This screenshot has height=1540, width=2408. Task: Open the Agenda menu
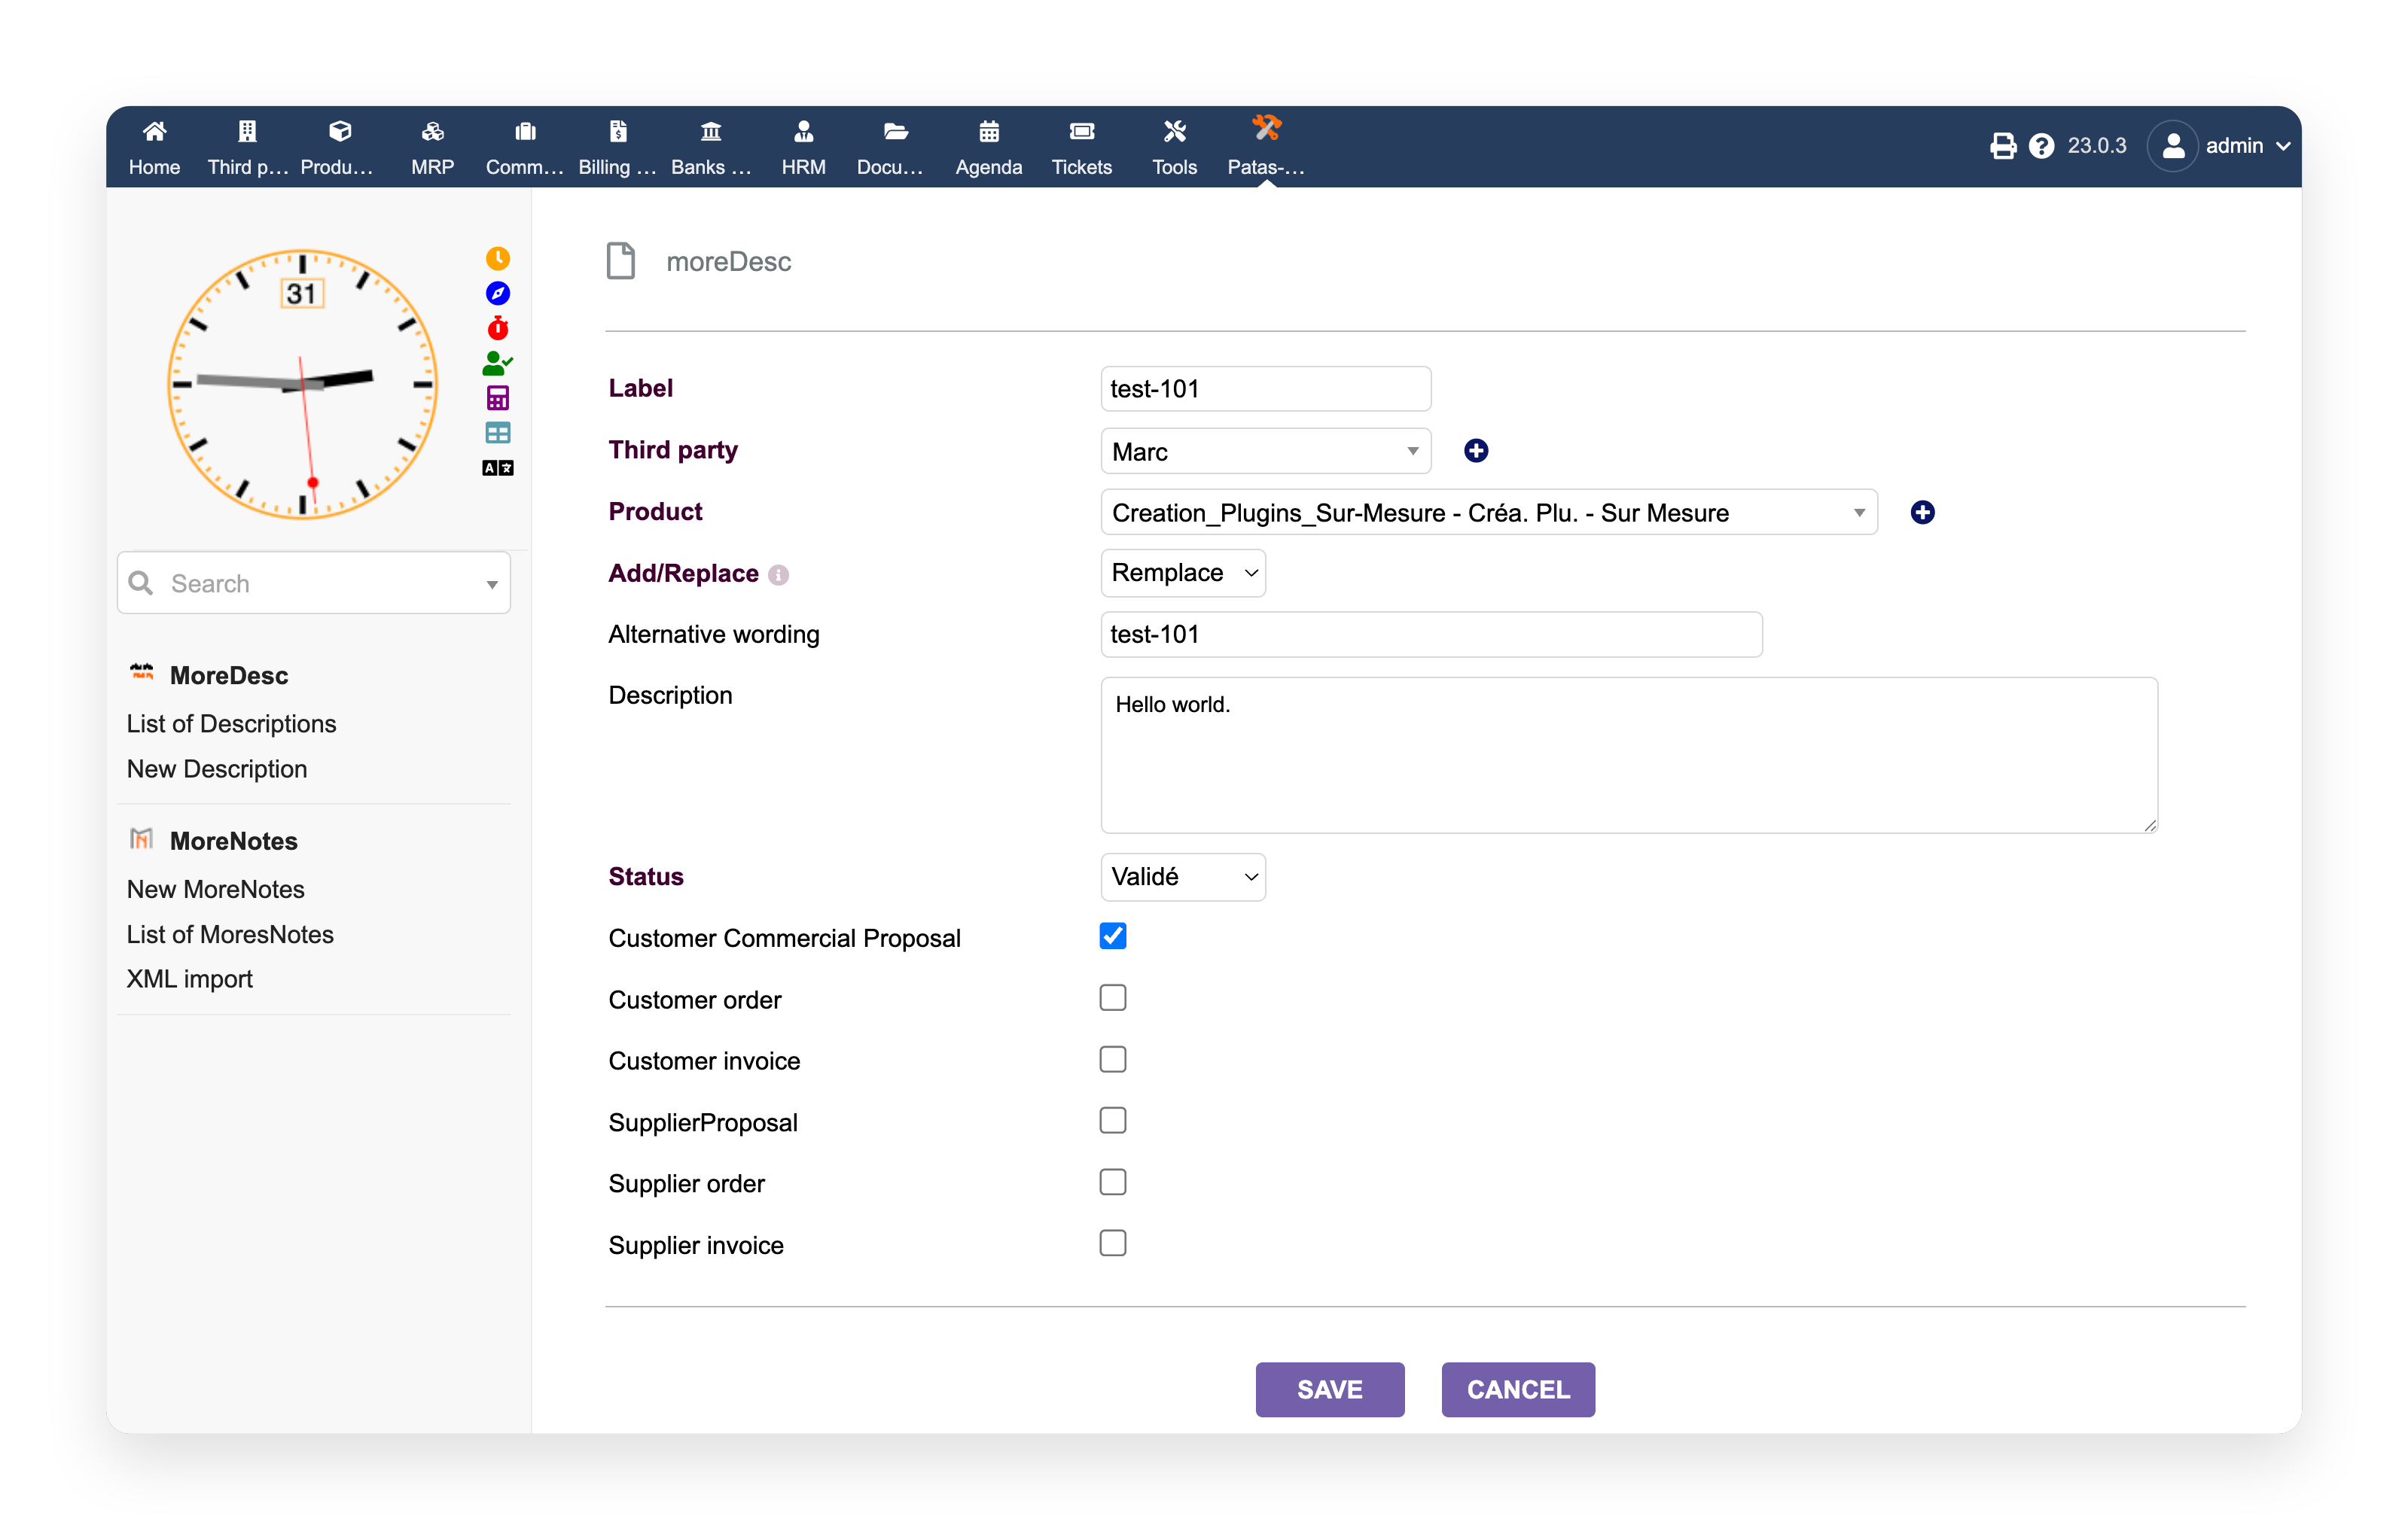(x=989, y=147)
